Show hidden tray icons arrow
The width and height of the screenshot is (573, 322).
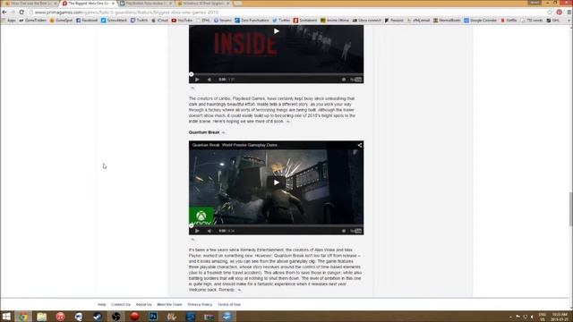pos(510,317)
